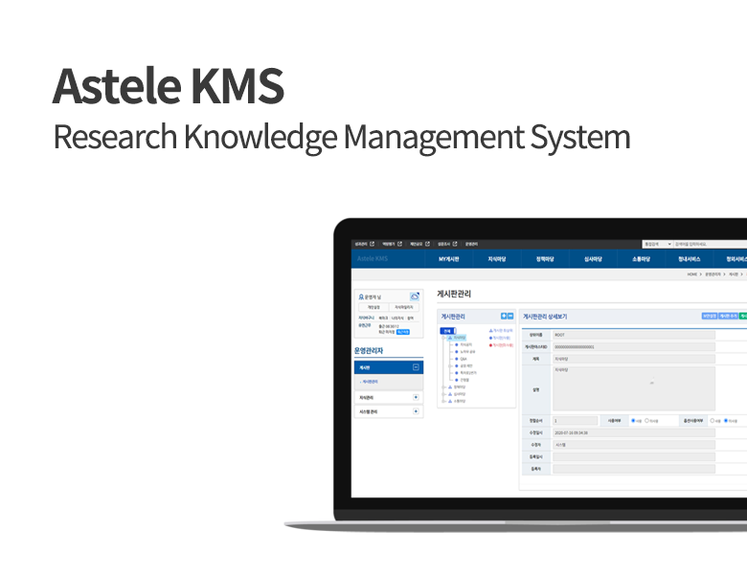Click the minus icon in 게시판관리 tree header
This screenshot has height=574, width=747.
point(511,315)
